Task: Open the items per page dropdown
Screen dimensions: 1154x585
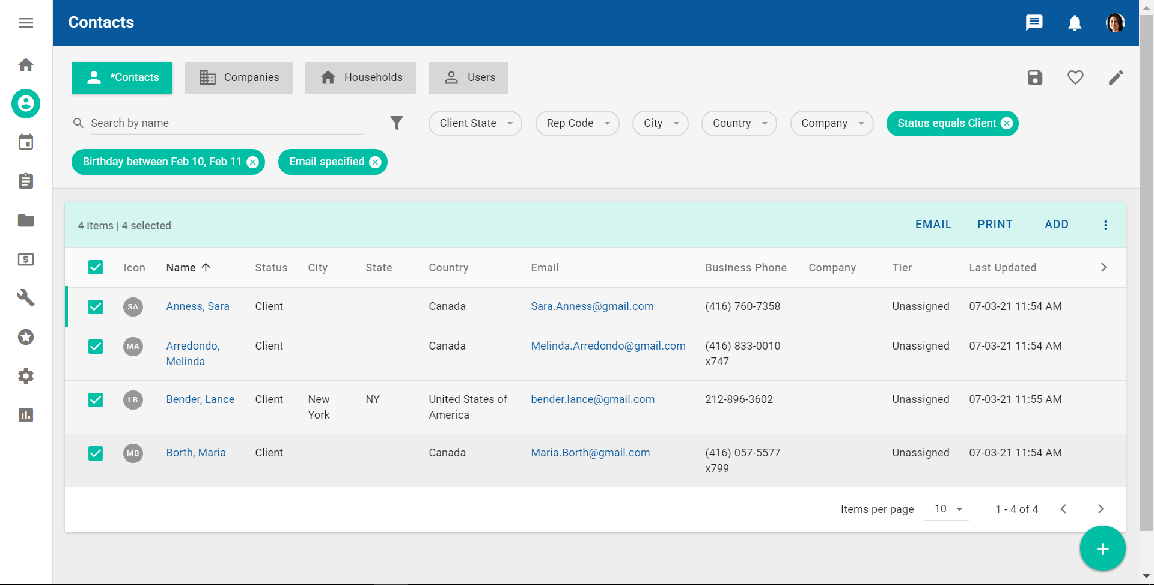Action: 948,509
